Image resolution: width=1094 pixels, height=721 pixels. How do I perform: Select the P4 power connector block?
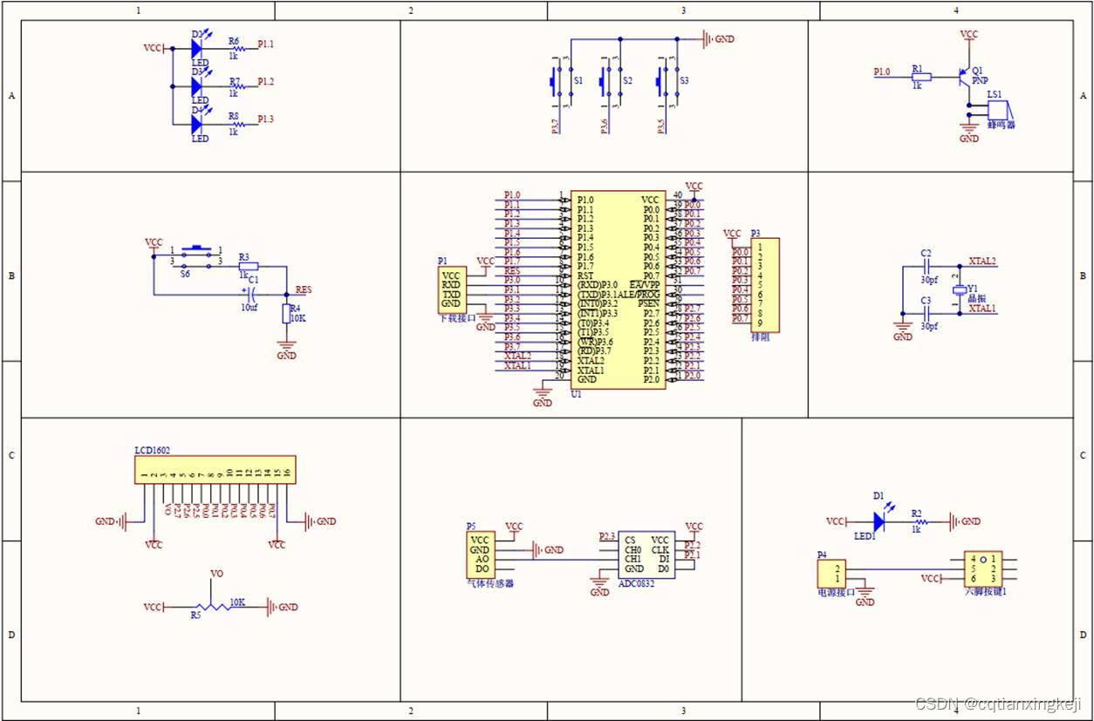pos(831,574)
